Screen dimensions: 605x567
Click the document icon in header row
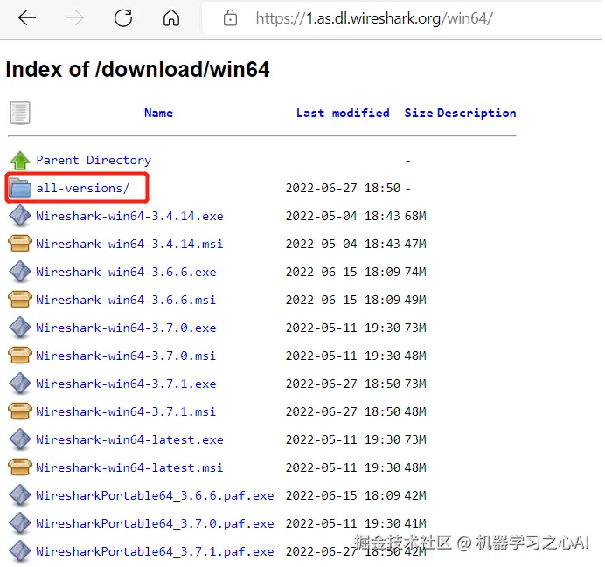(x=20, y=113)
